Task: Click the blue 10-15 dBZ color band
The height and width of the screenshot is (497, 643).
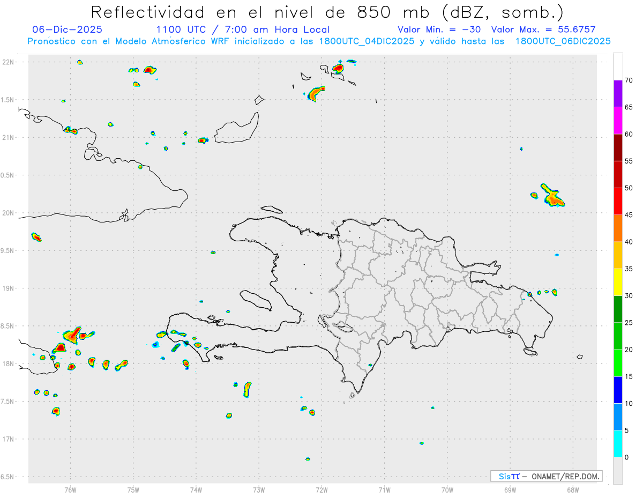Action: pos(618,390)
